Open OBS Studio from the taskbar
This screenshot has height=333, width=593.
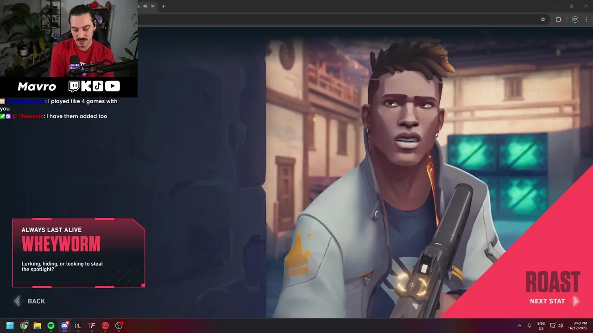119,326
